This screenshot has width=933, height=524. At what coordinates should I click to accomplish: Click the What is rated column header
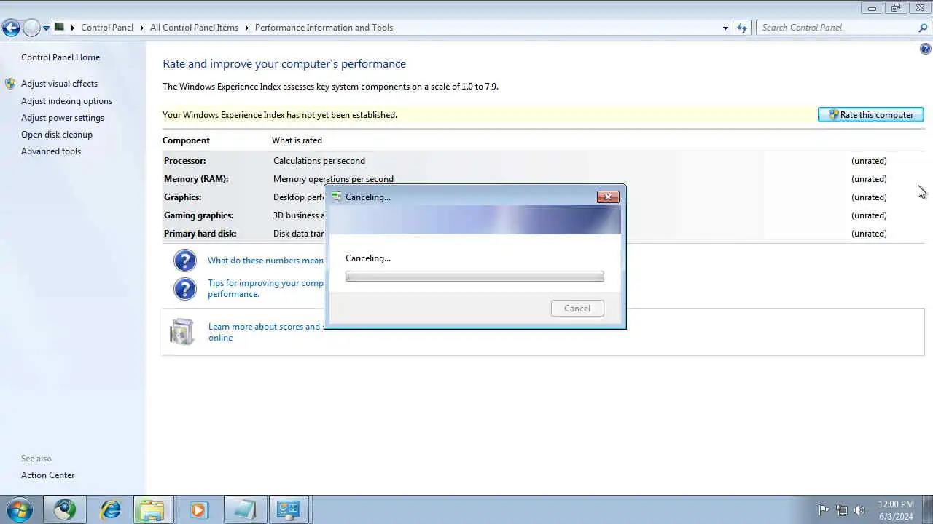tap(297, 140)
